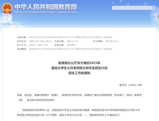Click the 内容概述 summary text
Image resolution: width=159 pixels, height=121 pixels.
pyautogui.click(x=71, y=49)
